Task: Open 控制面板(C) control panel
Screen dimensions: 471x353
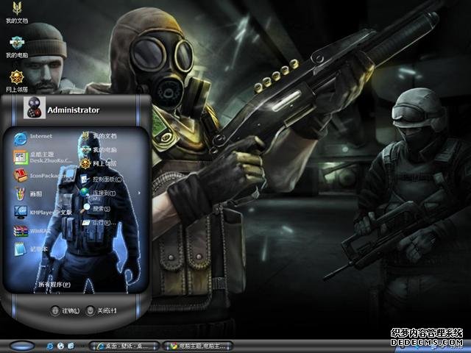Action: click(x=102, y=179)
